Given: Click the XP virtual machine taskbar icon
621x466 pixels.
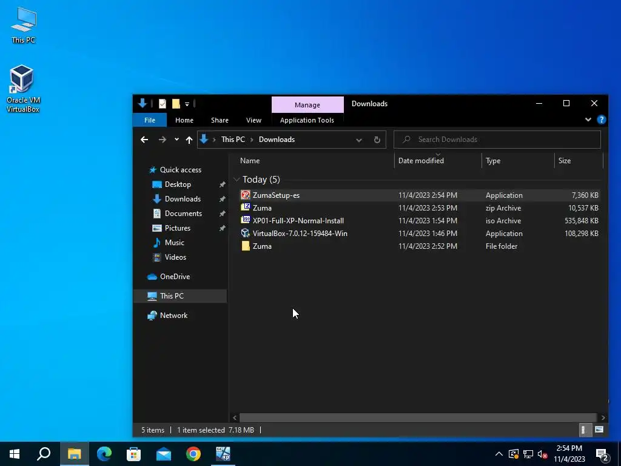Looking at the screenshot, I should 223,454.
